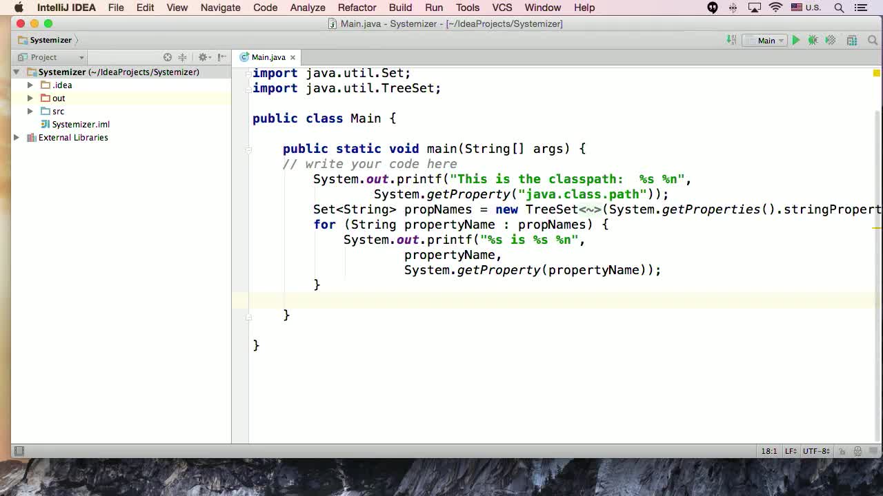Open the File menu
Screen dimensions: 883x496
tap(116, 8)
